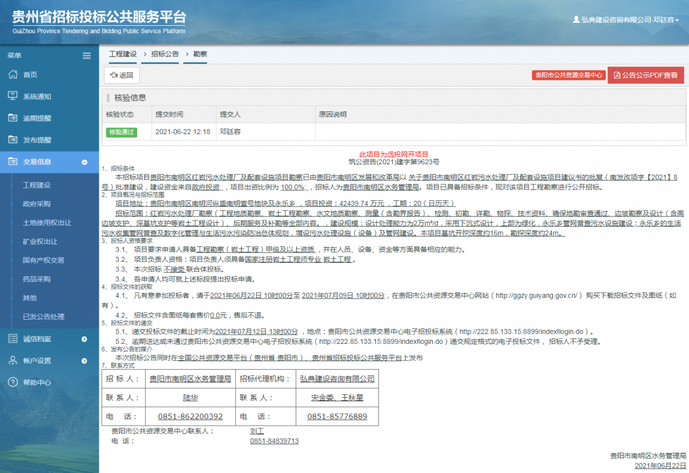Click the person icon next to 弘典建设咨询有限公司
Screen dimensions: 689x473
pyautogui.click(x=576, y=19)
